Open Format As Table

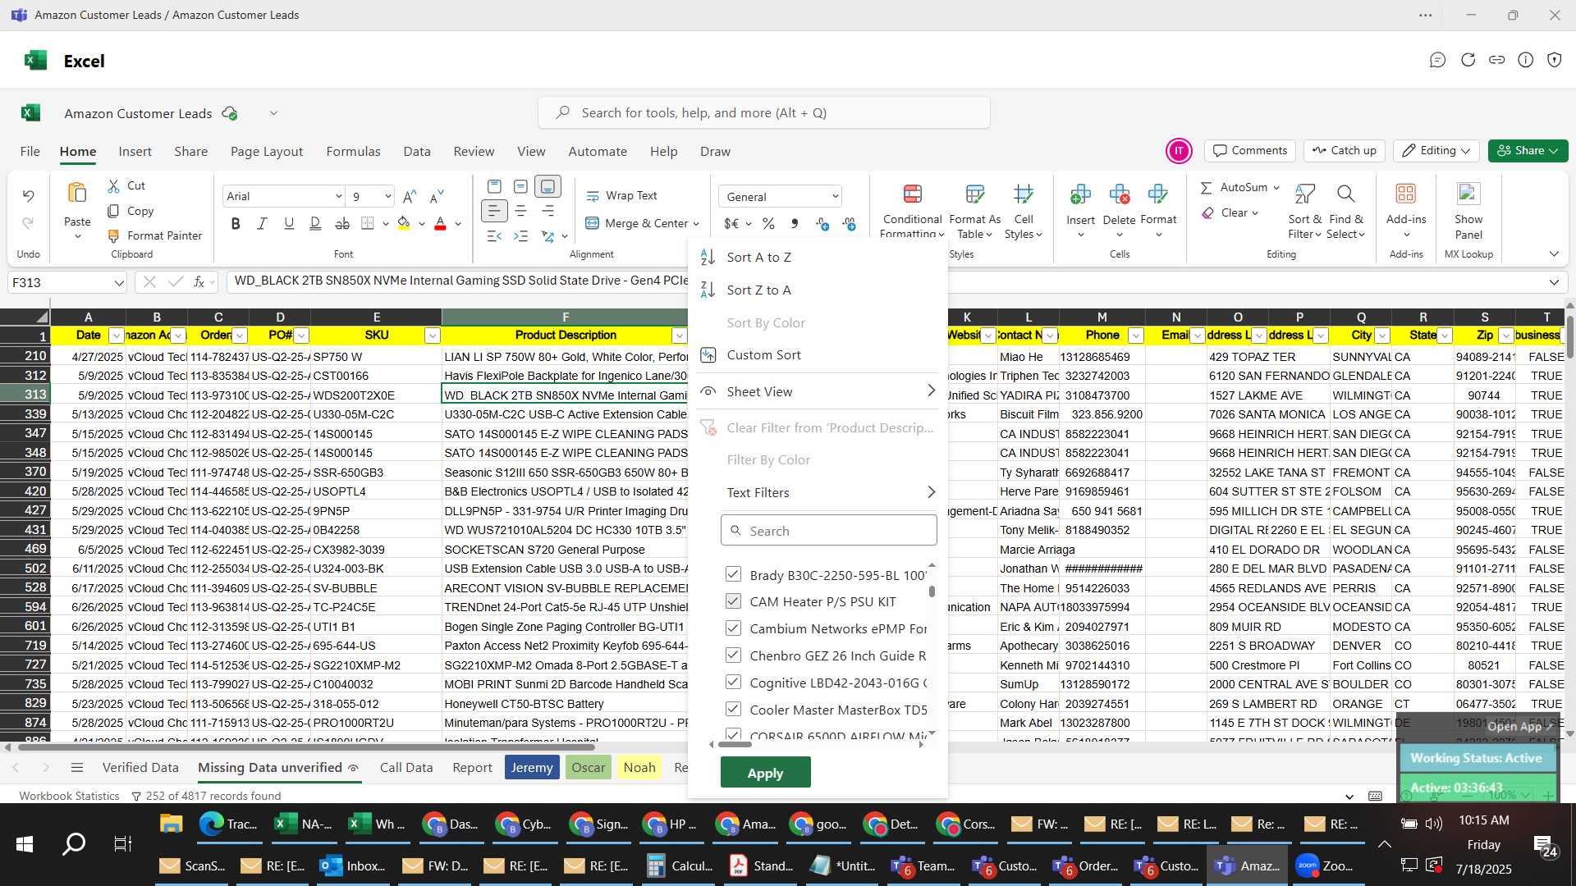click(974, 211)
